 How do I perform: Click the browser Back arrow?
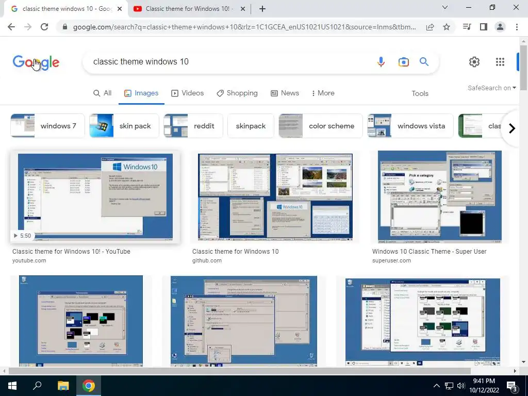point(11,27)
